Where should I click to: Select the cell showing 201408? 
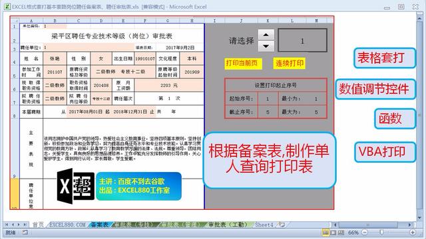(101, 86)
